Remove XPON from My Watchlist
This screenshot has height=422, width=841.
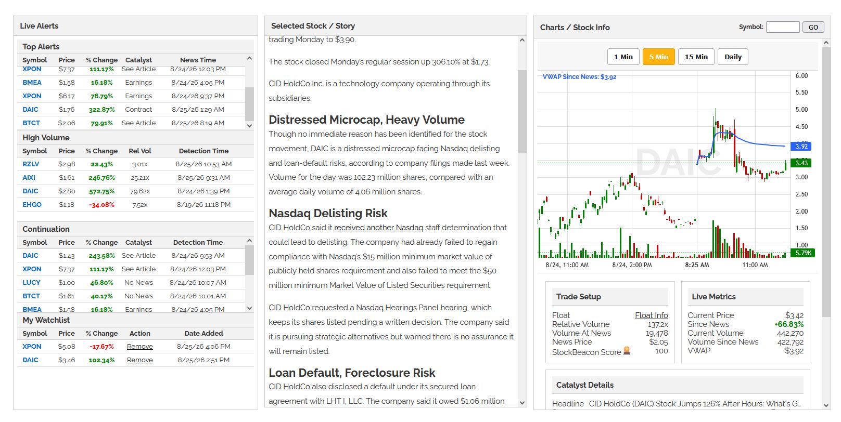(x=140, y=346)
